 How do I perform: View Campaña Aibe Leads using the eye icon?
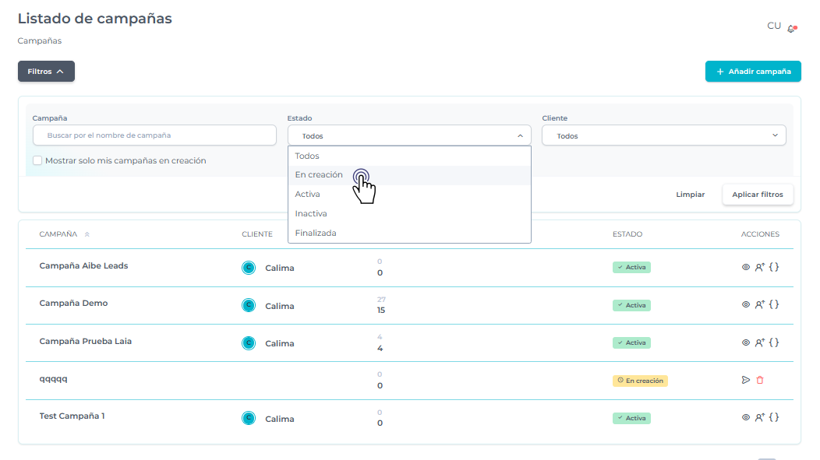tap(745, 267)
